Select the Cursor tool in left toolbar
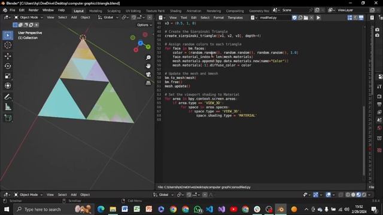This screenshot has width=383, height=215. (x=8, y=45)
